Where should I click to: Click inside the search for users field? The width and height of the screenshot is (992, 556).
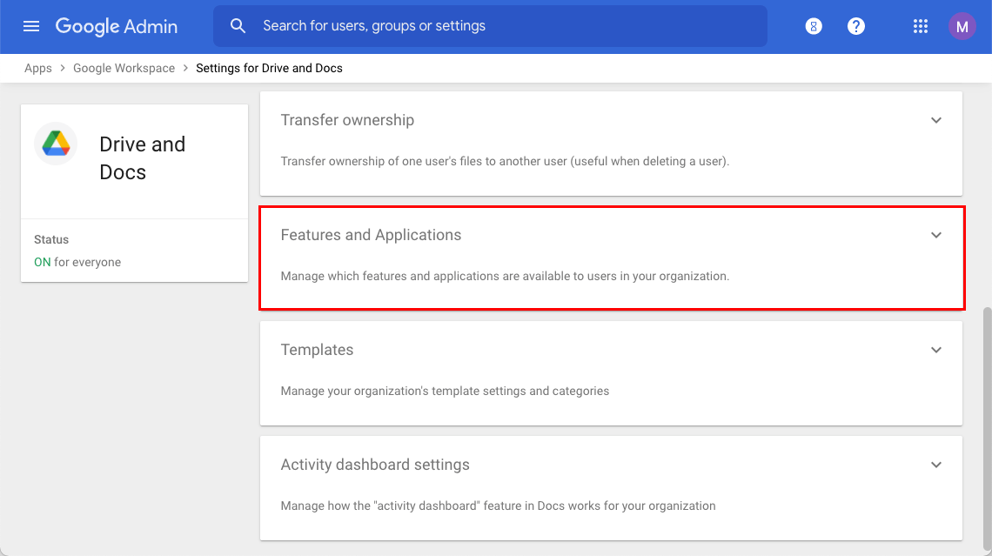coord(487,25)
